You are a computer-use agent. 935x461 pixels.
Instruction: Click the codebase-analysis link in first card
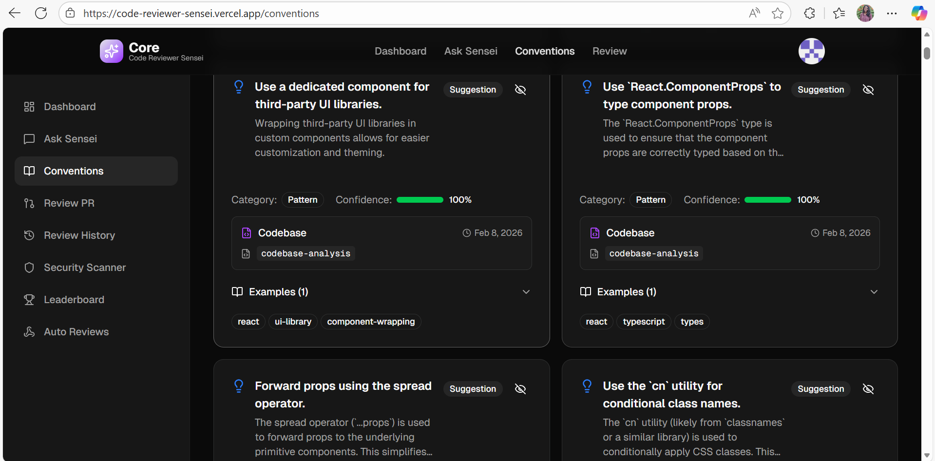(x=305, y=253)
